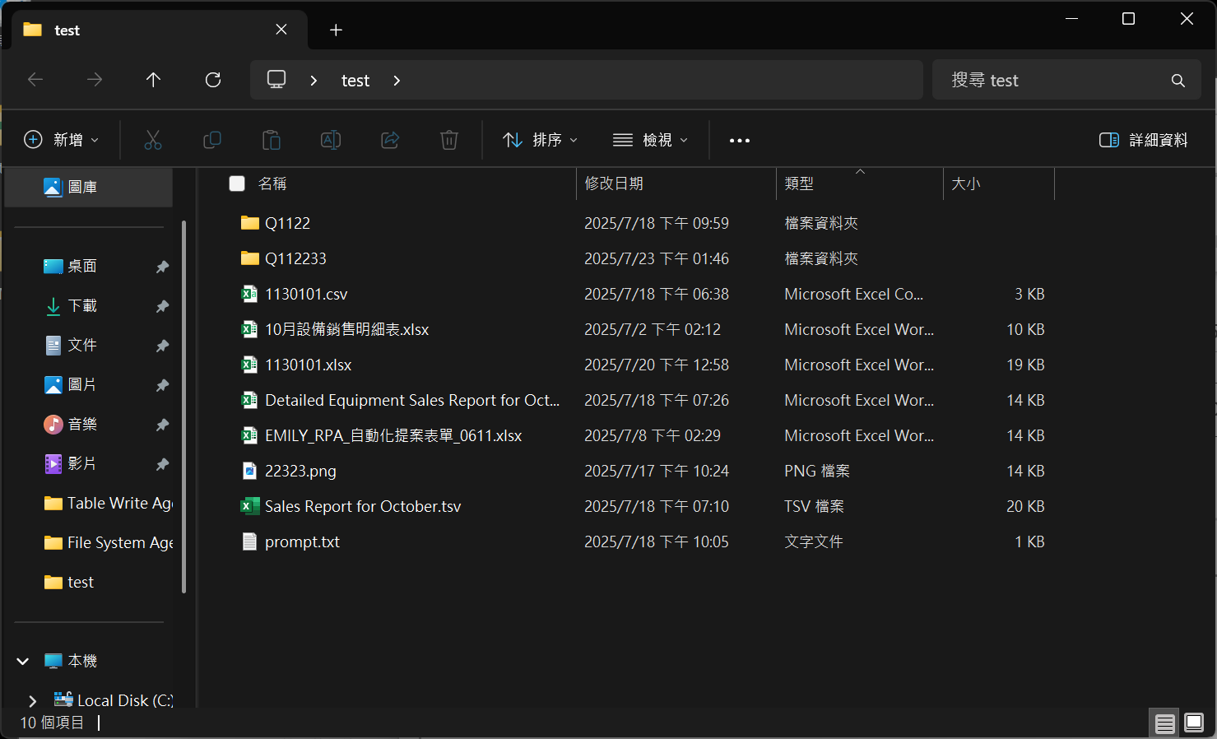
Task: Tick the select-all checkbox beside 名稱
Action: click(x=237, y=184)
